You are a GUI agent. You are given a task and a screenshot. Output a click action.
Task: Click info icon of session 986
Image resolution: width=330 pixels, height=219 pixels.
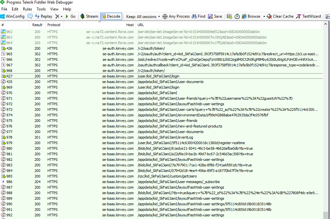click(3, 181)
